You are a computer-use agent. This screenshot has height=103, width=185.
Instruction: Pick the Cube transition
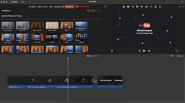pyautogui.click(x=67, y=37)
